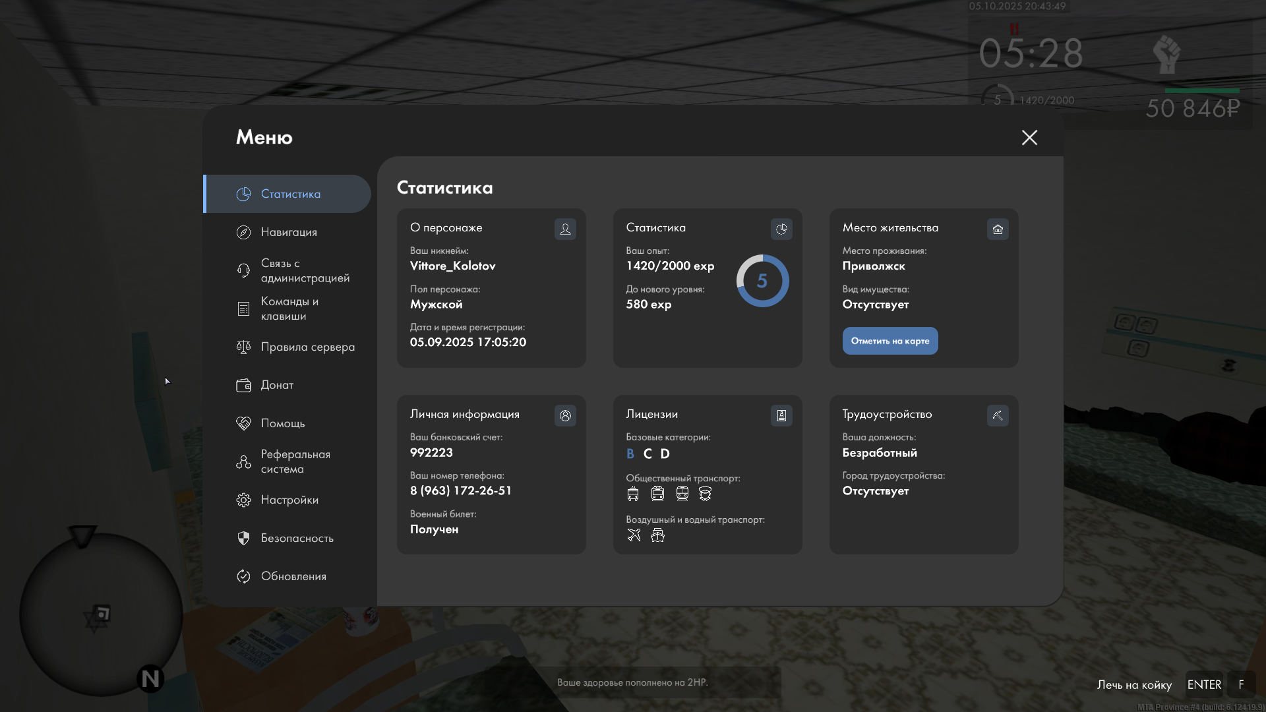The image size is (1266, 712).
Task: Click the profile icon in О персонаже card
Action: (x=565, y=229)
